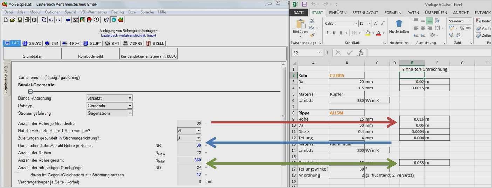Click the printer icon in Lauterbach toolbar

pos(27,20)
